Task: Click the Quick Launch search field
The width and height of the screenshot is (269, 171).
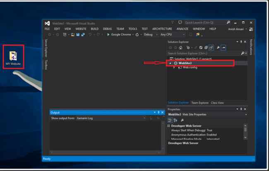Action: tap(205, 22)
